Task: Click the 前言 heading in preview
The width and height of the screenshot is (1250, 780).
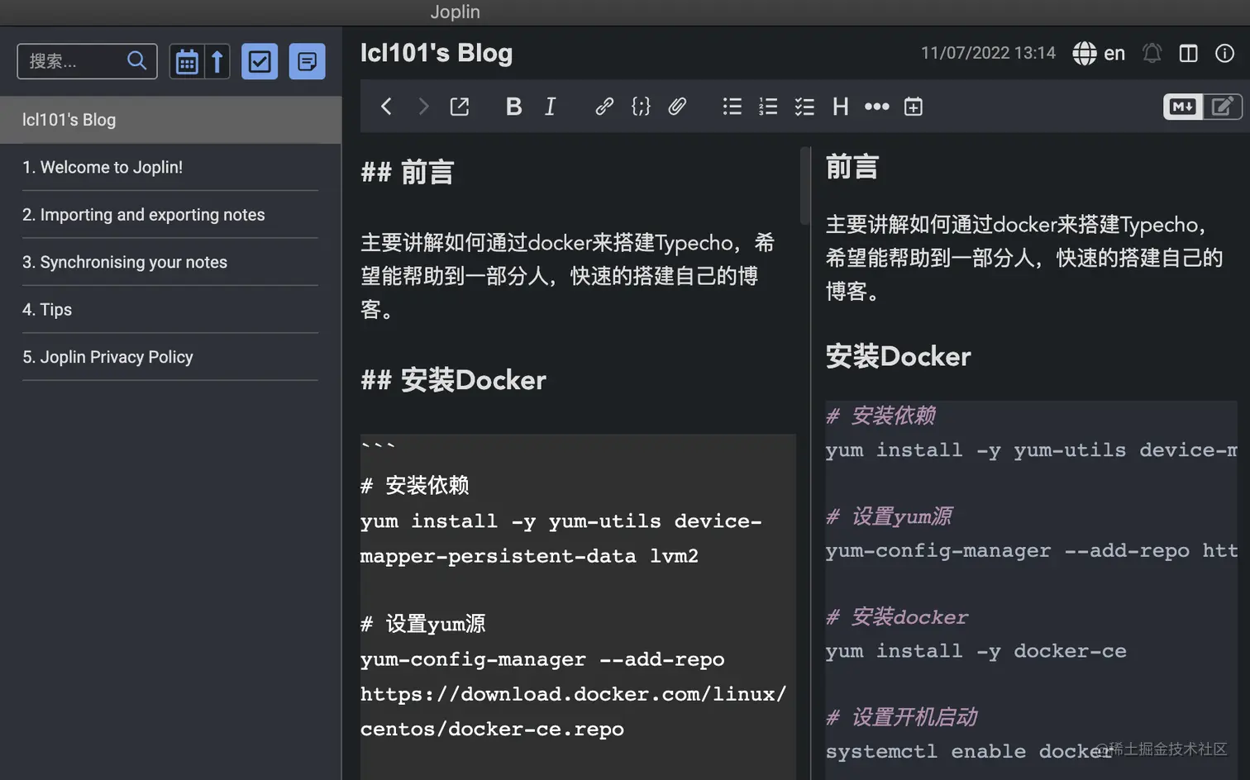Action: coord(852,167)
